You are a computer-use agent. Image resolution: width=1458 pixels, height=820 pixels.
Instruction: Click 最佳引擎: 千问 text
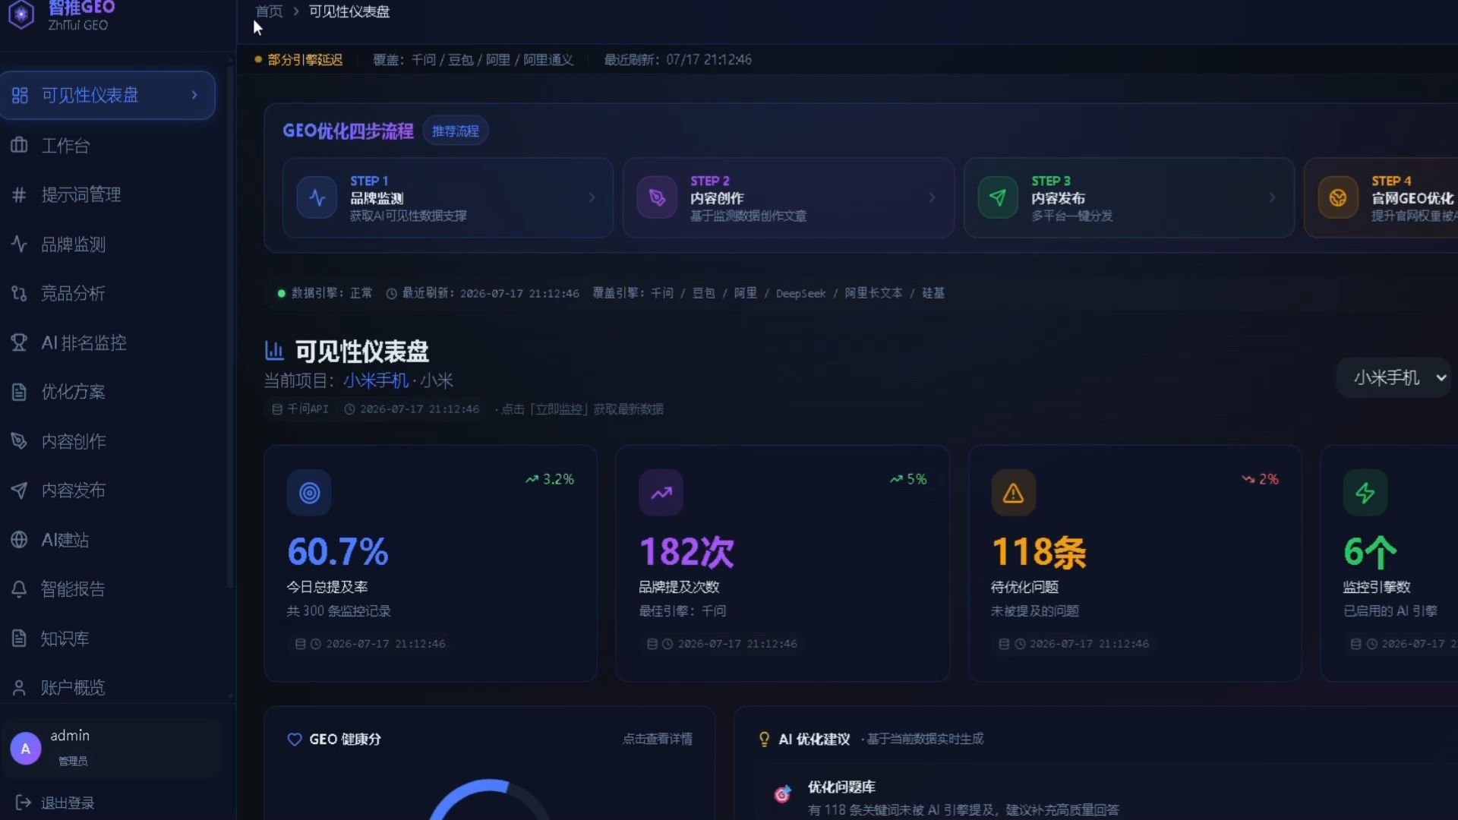683,610
